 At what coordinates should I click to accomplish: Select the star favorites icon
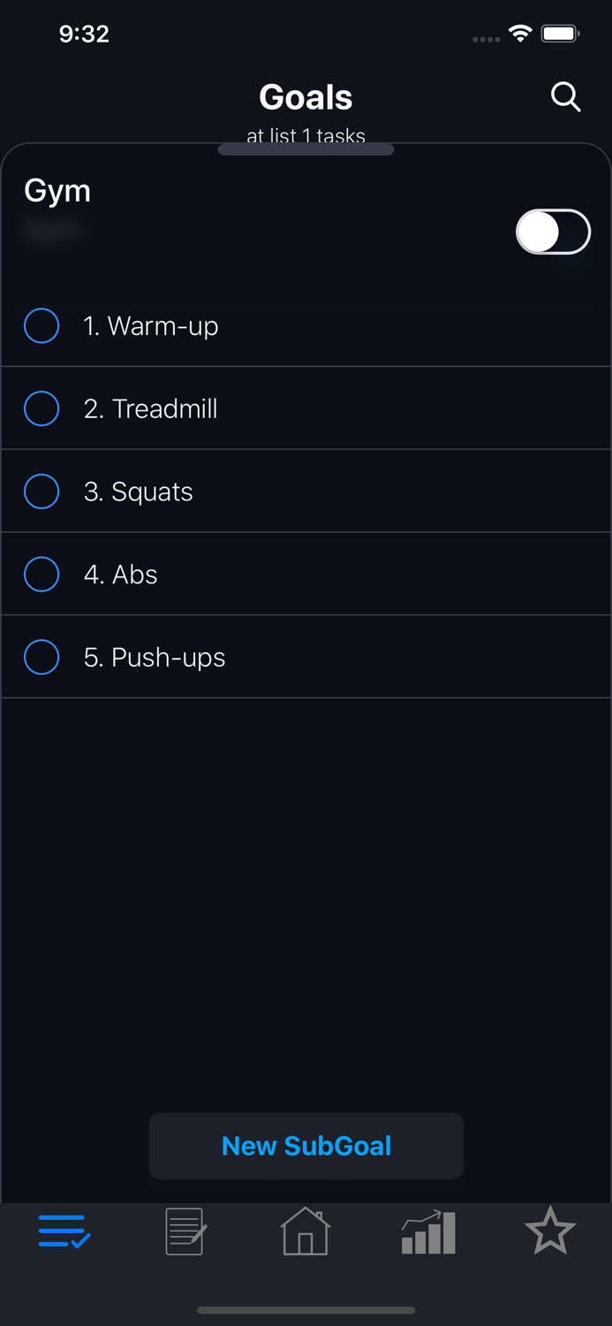pos(550,1231)
